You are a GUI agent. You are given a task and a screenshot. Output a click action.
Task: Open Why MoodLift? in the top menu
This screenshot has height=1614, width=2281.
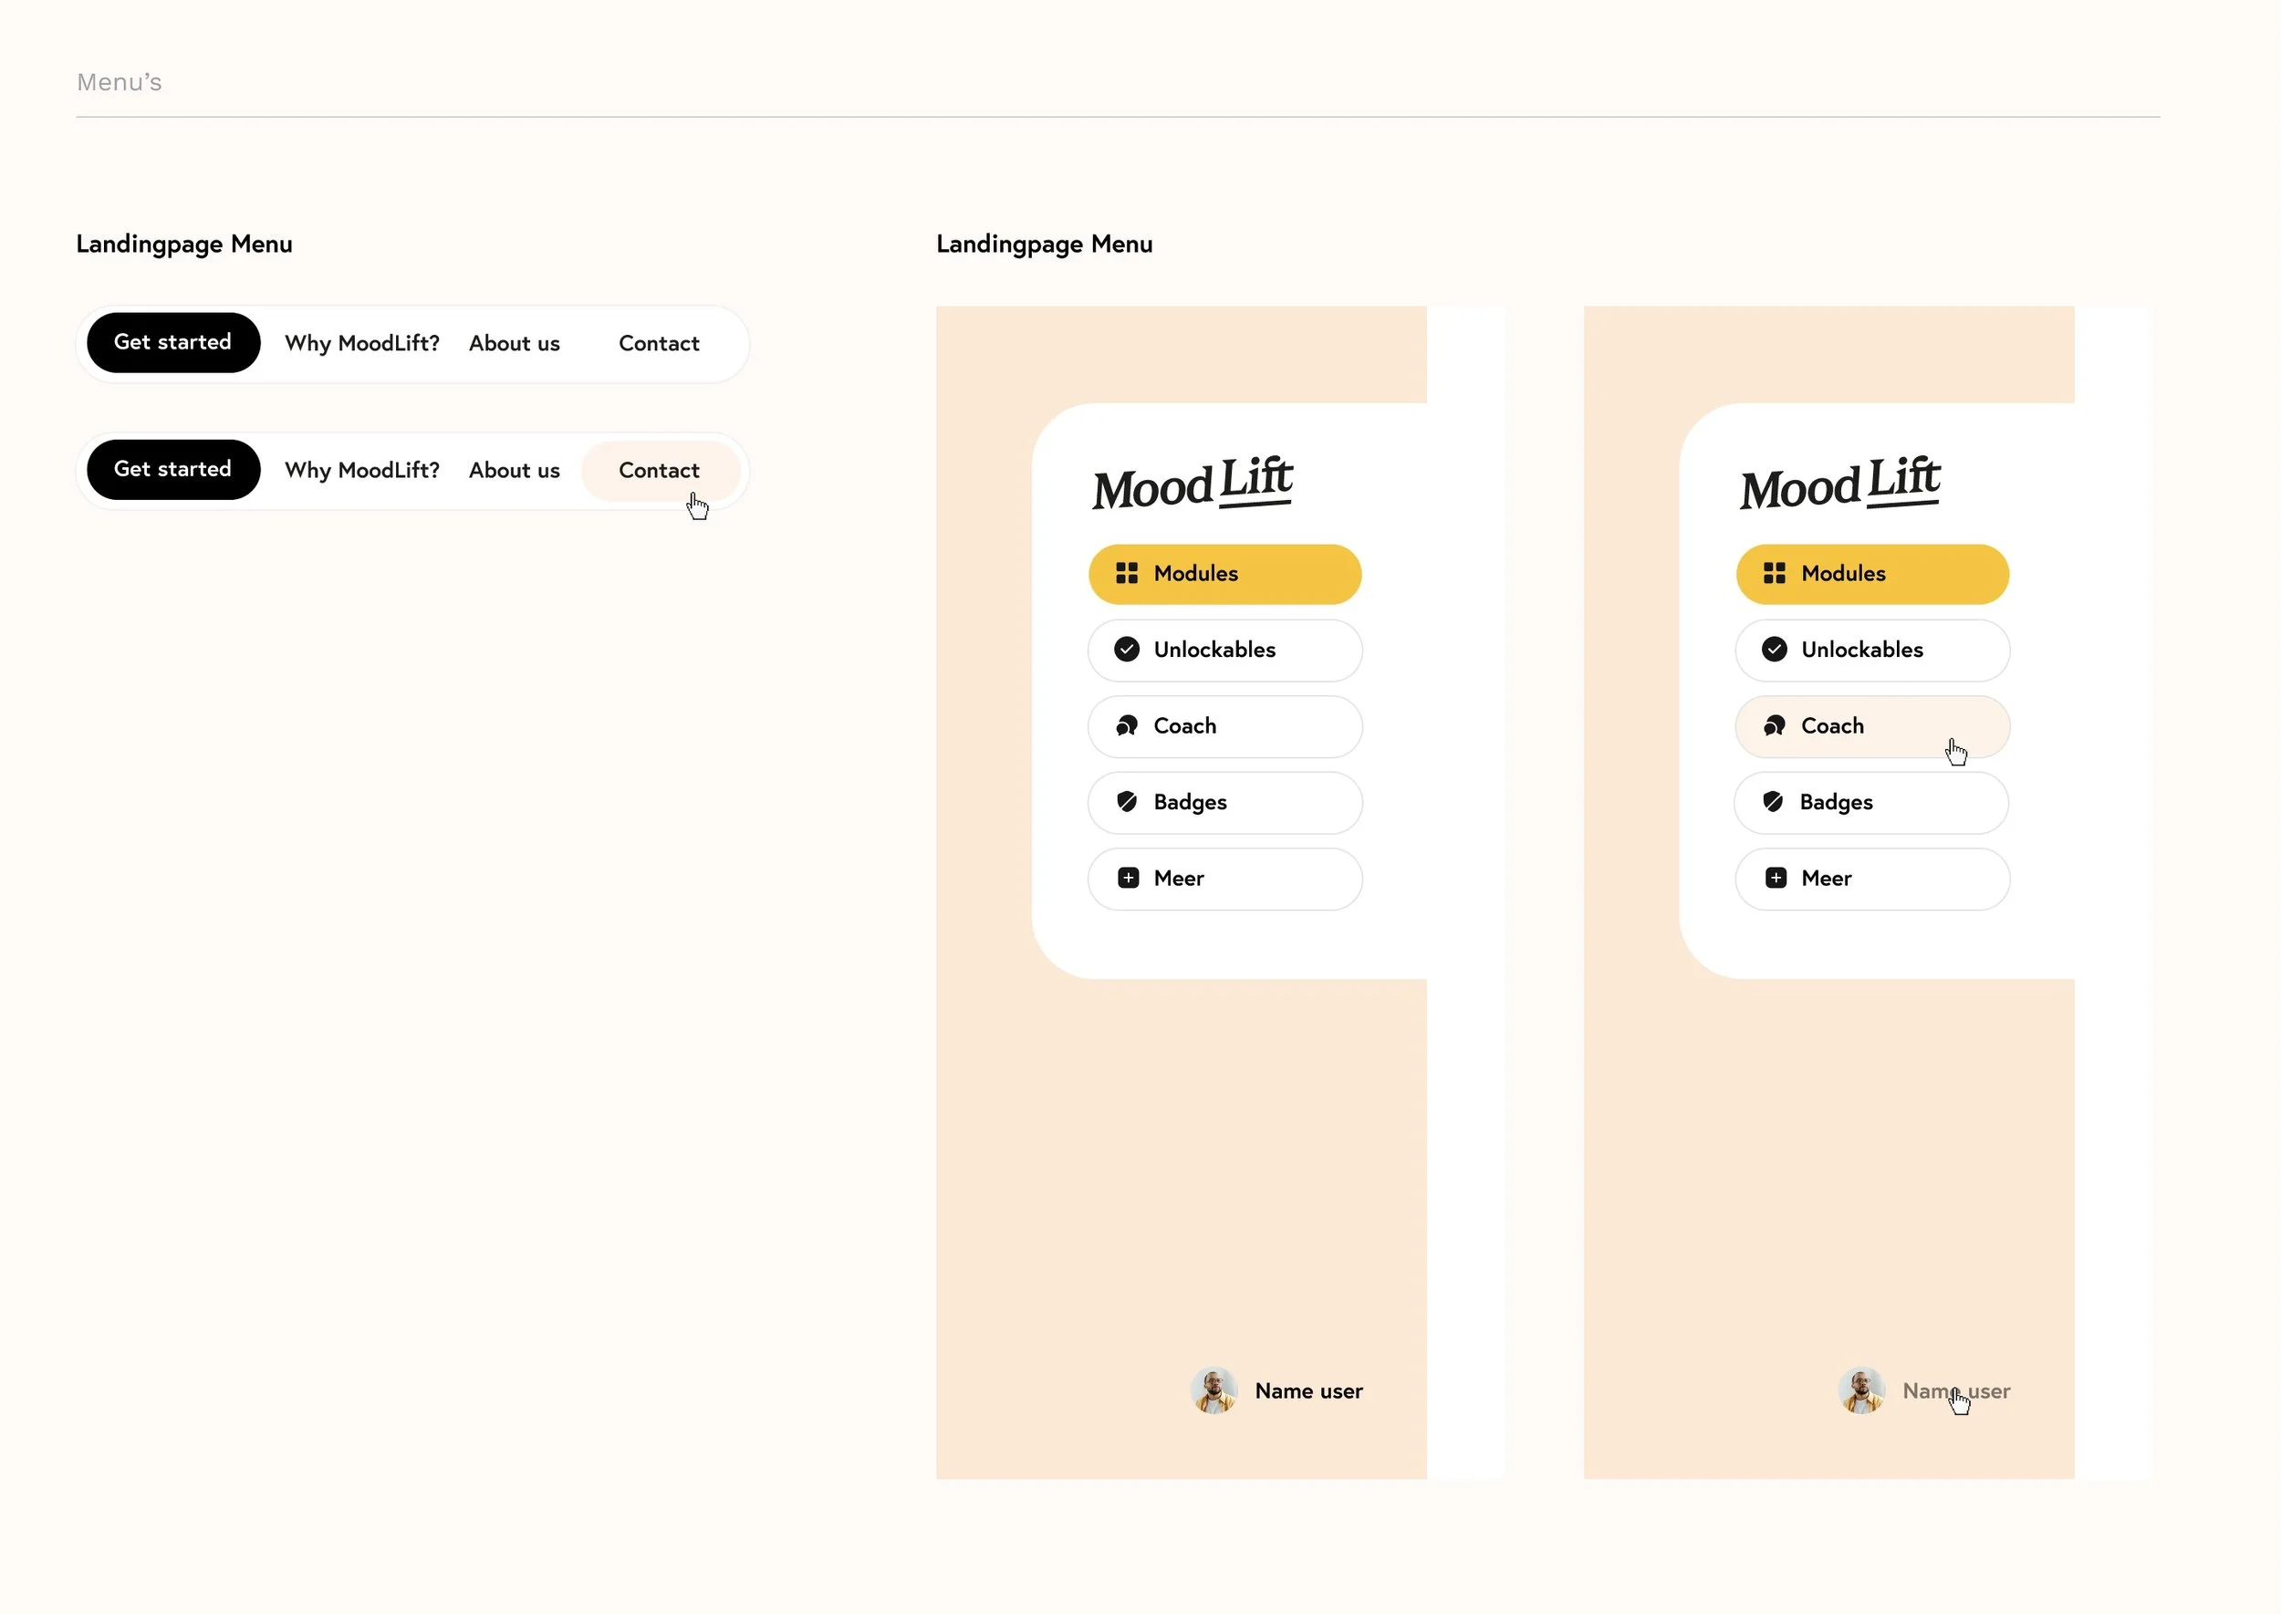click(x=362, y=344)
